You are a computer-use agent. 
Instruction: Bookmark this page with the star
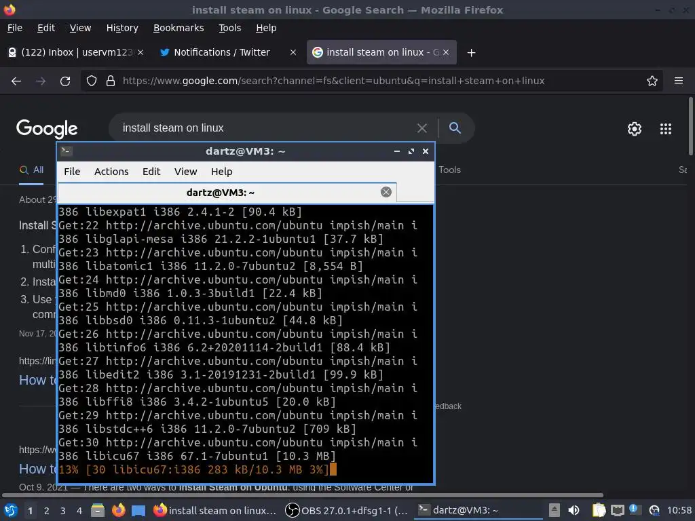pos(652,81)
